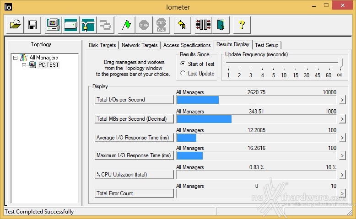Select the Results Display tab
356x219 pixels.
click(x=233, y=44)
